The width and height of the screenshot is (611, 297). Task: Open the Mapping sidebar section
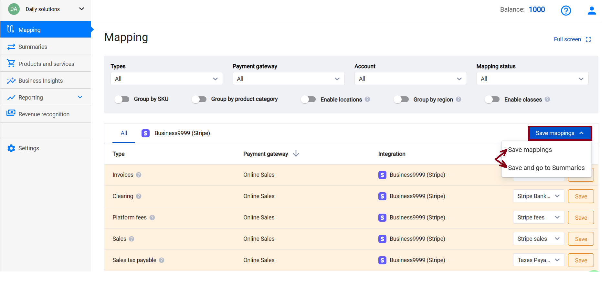30,30
